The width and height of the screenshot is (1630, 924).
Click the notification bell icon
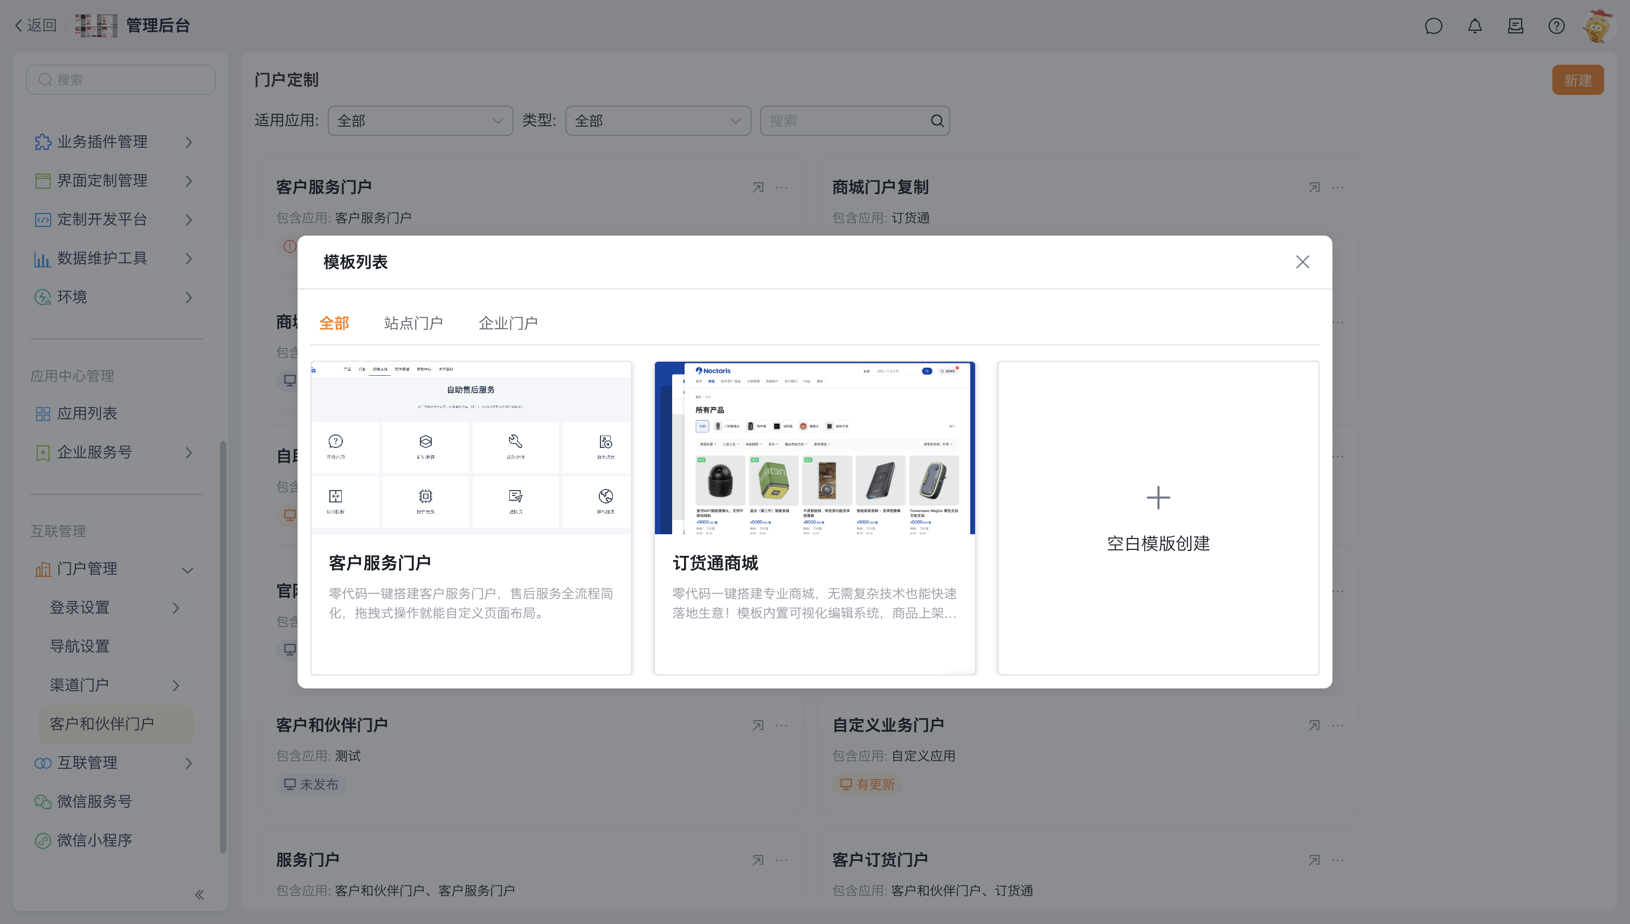[1475, 26]
